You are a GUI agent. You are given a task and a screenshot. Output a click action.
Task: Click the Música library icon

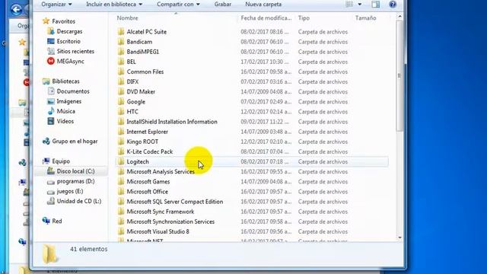pos(51,111)
